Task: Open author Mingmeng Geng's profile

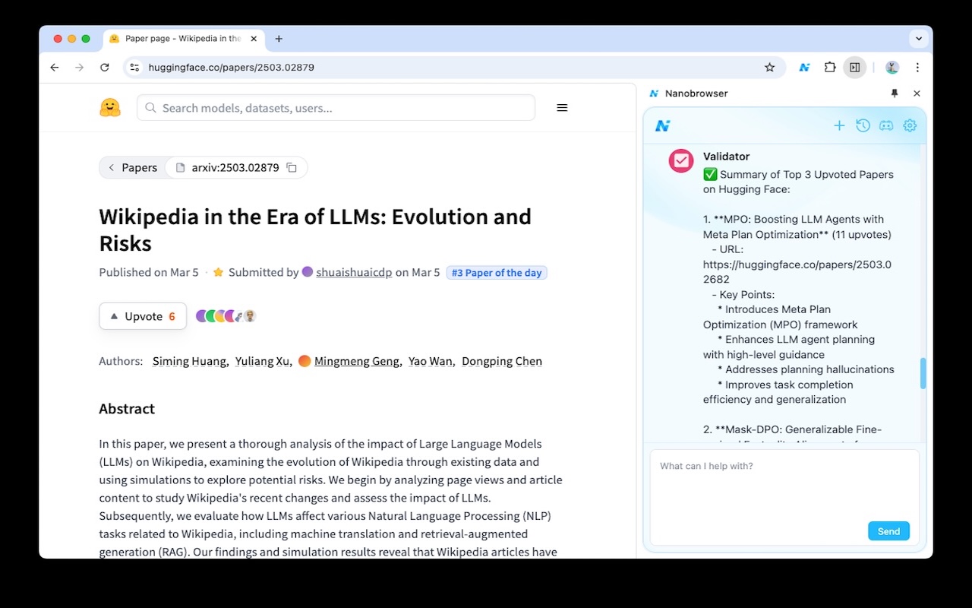Action: click(357, 361)
